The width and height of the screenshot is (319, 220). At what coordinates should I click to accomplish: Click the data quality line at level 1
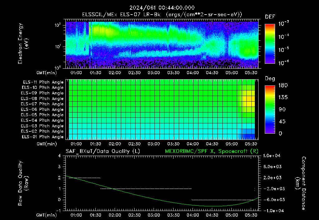146,189
